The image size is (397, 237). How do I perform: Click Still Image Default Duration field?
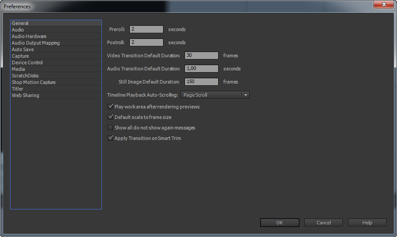click(201, 82)
